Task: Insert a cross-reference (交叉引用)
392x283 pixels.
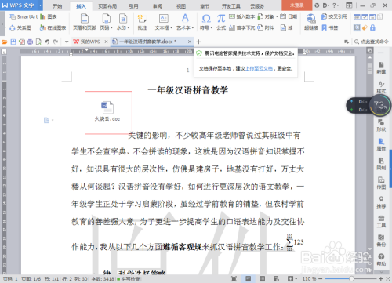Action: 334,16
